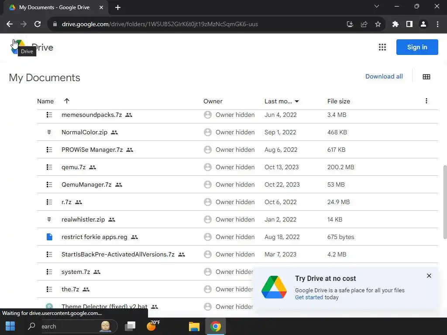This screenshot has height=335, width=447.
Task: Click the archive icon beside memesoundpacks.7z
Action: 49,115
